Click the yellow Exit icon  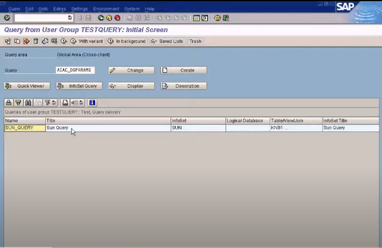(x=109, y=18)
